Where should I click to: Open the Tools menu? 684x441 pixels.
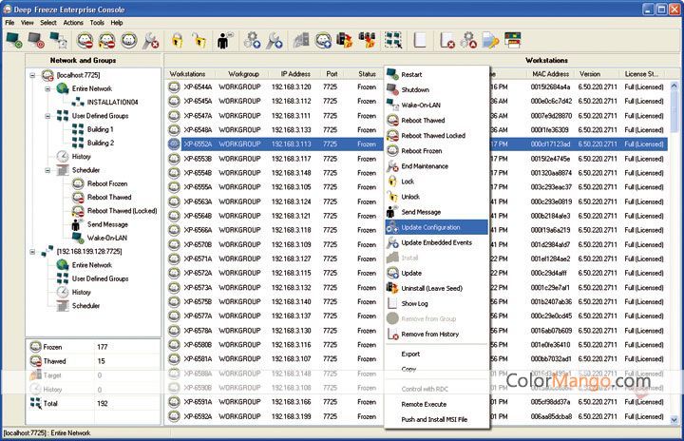pyautogui.click(x=97, y=23)
